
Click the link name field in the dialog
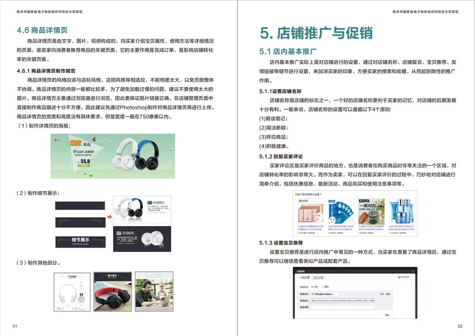(x=325, y=294)
